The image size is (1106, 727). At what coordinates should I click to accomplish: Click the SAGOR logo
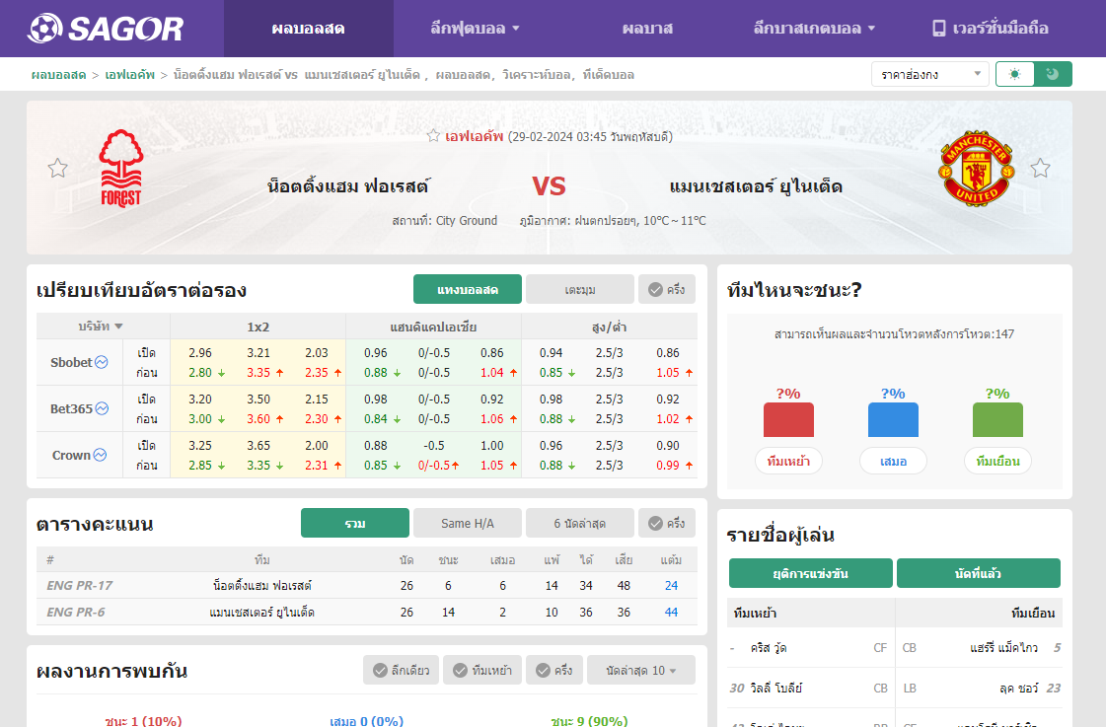tap(106, 29)
